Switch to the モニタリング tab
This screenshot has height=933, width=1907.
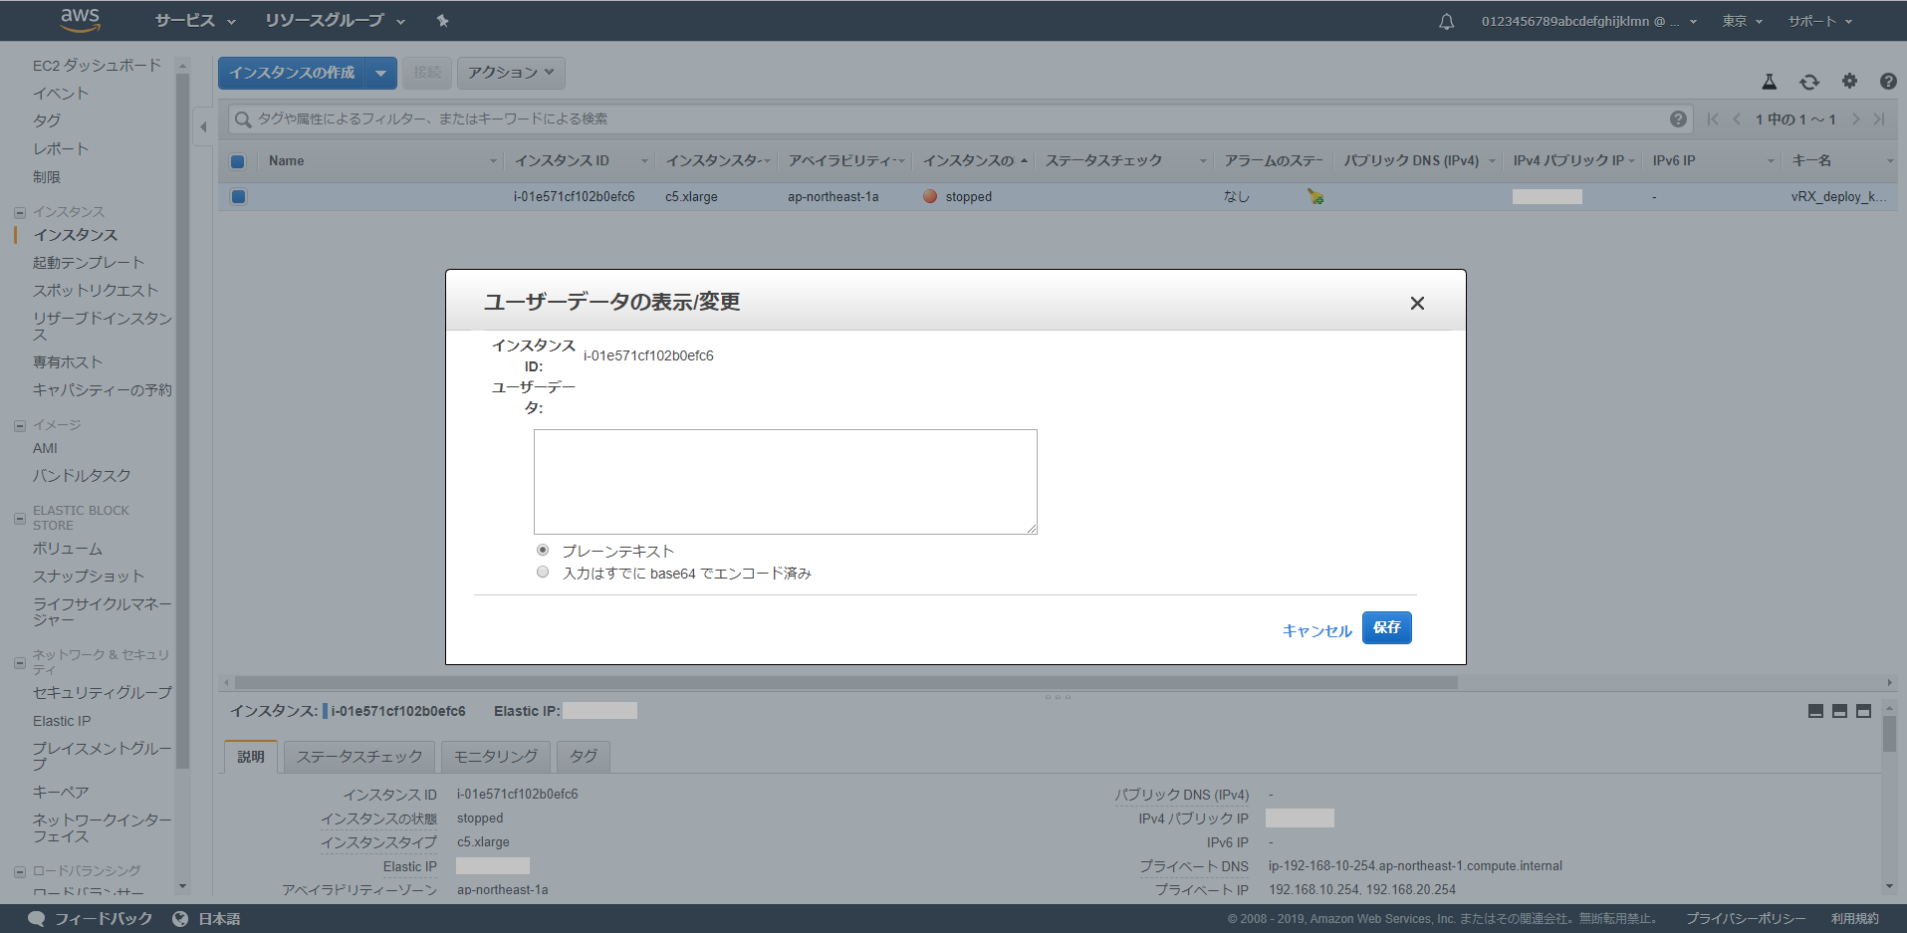tap(495, 756)
